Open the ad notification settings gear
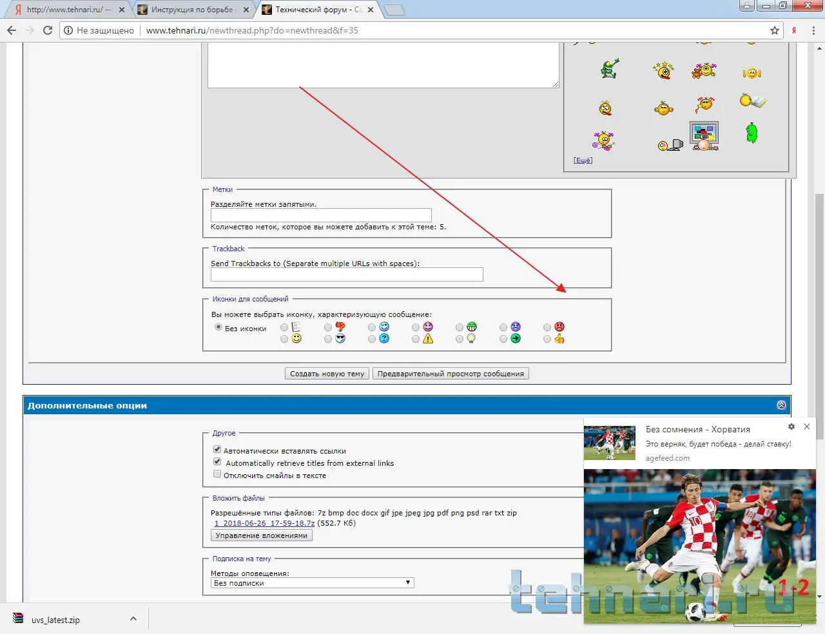The image size is (825, 634). tap(791, 427)
